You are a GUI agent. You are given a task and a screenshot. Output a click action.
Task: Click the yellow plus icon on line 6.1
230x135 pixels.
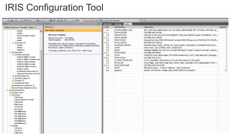[x=105, y=65]
